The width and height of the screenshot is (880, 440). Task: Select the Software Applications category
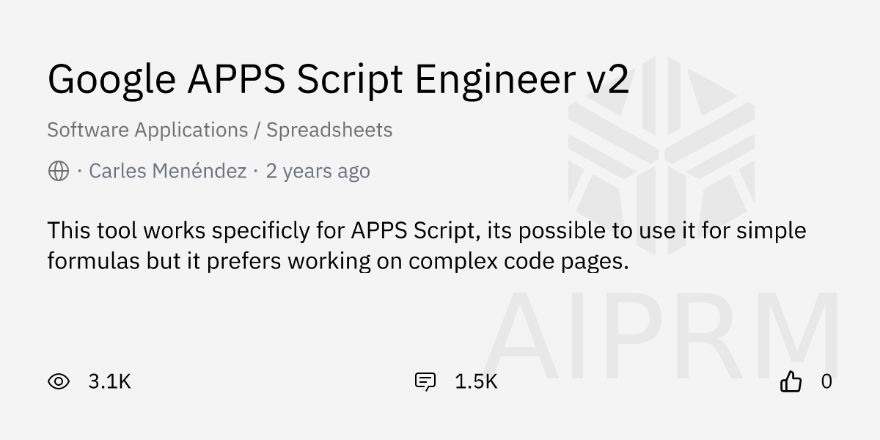[147, 130]
